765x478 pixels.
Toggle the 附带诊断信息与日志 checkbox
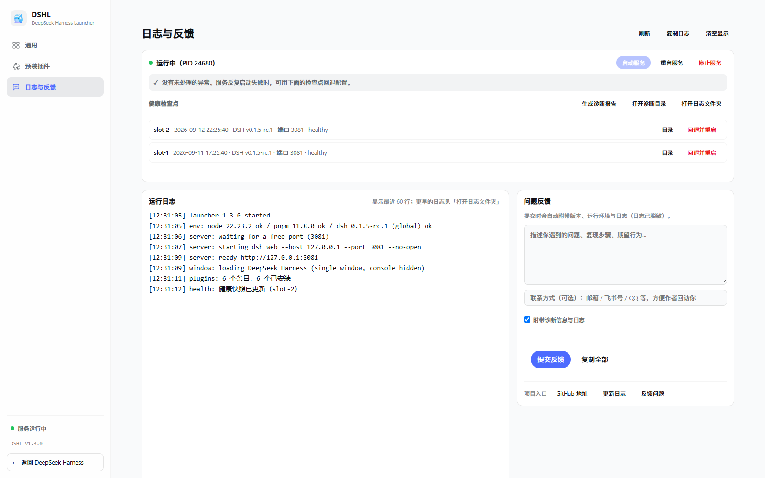click(x=527, y=320)
